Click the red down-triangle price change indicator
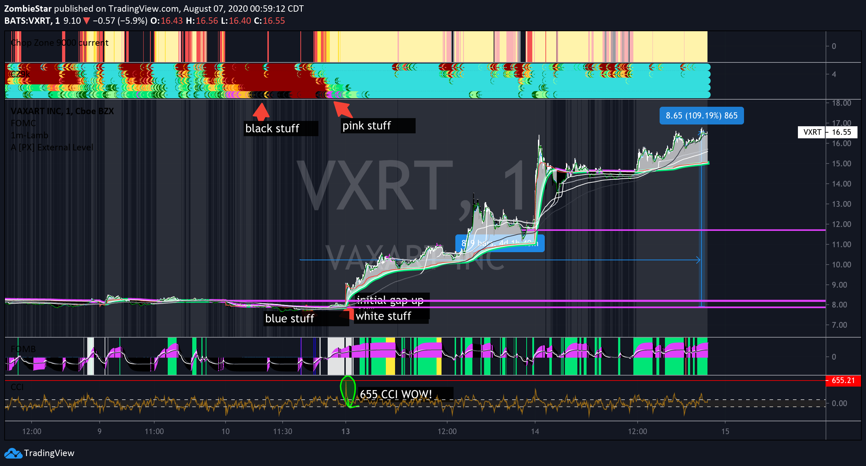This screenshot has height=466, width=866. [x=87, y=21]
